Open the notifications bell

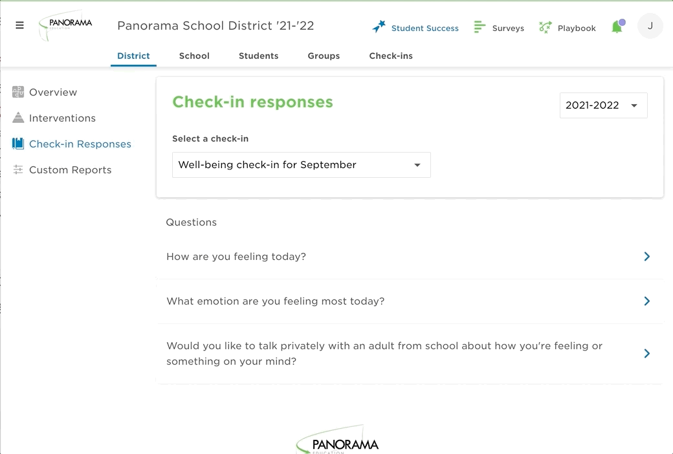[617, 27]
